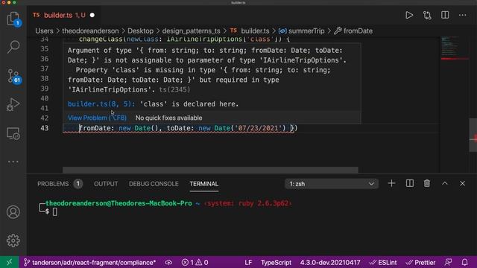
Task: Open Remote Explorer view
Action: click(x=13, y=133)
